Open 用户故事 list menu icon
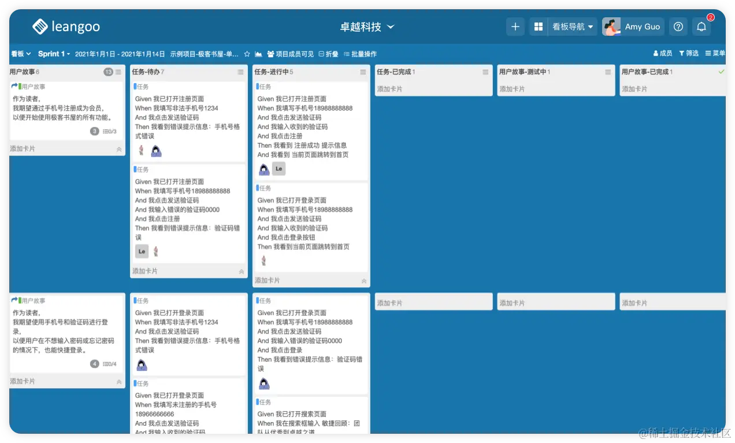The height and width of the screenshot is (443, 735). 118,72
